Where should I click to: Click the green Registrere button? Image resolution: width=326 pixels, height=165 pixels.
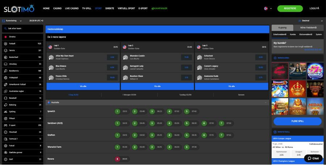[290, 9]
